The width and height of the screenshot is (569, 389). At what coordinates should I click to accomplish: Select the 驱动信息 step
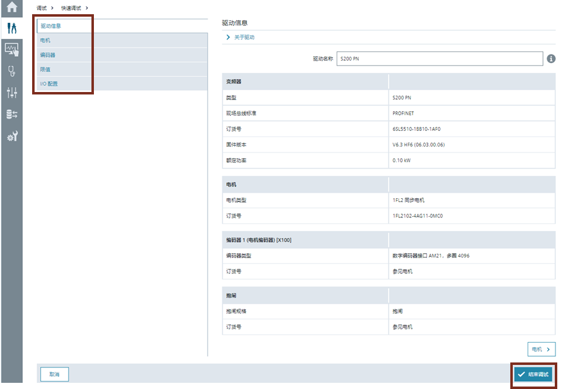pyautogui.click(x=51, y=26)
